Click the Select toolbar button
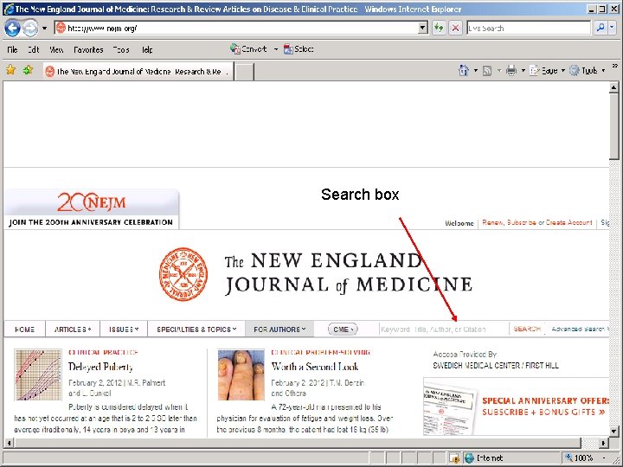Image resolution: width=623 pixels, height=467 pixels. 299,48
